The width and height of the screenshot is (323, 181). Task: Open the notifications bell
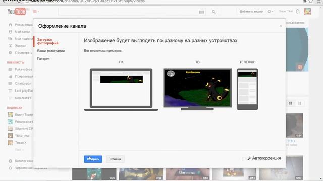click(298, 12)
